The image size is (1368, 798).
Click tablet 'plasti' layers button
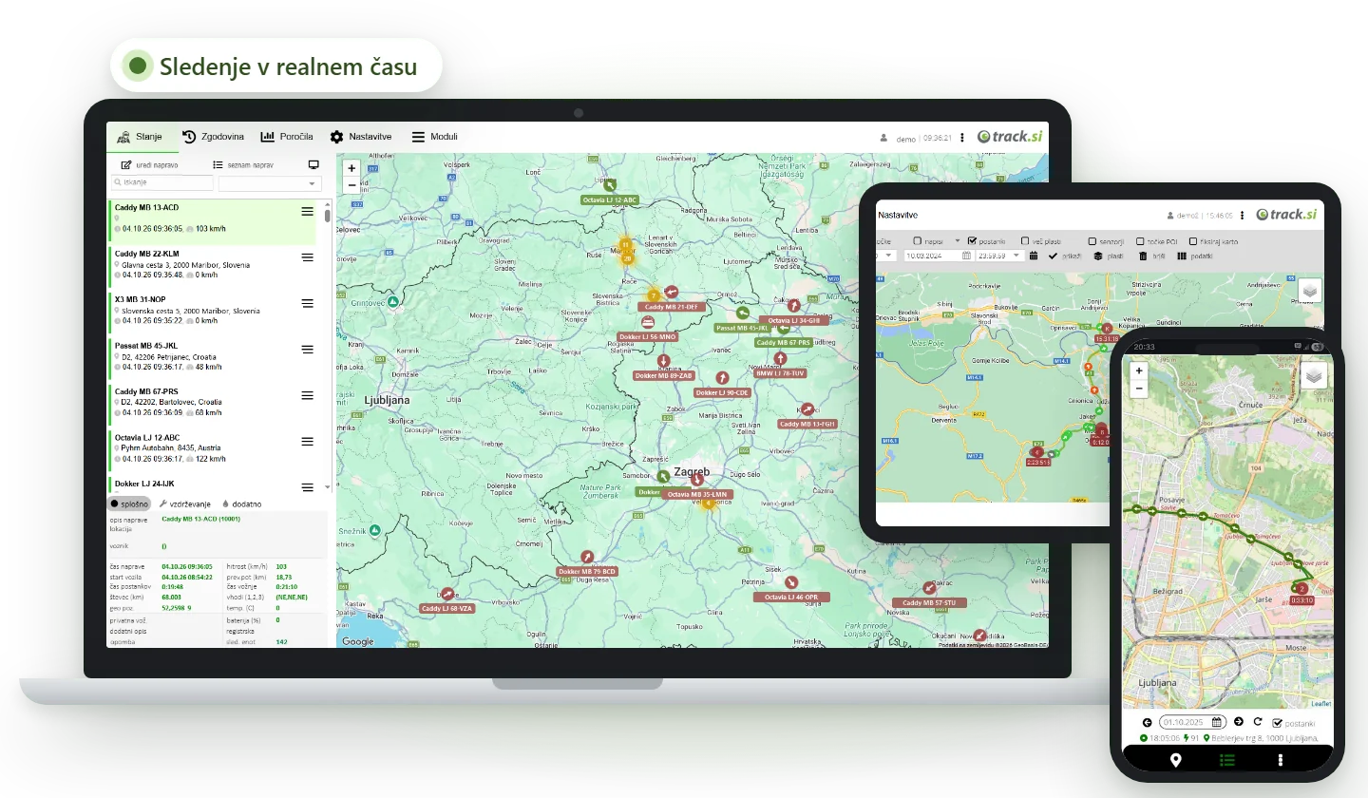[x=1108, y=256]
